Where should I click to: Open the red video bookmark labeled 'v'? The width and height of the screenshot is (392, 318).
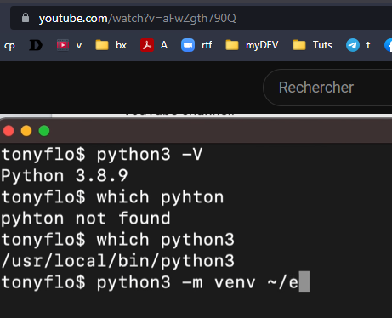click(70, 45)
